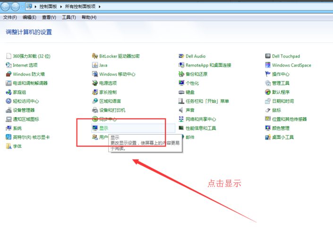
Task: Open Windows 防火墙 firewall settings
Action: [28, 74]
